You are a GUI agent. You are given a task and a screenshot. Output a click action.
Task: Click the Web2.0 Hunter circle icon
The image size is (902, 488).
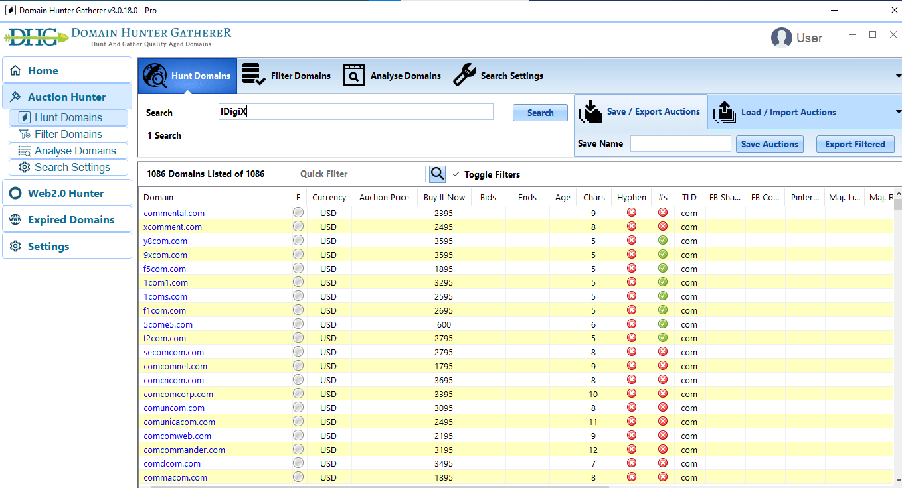click(15, 193)
